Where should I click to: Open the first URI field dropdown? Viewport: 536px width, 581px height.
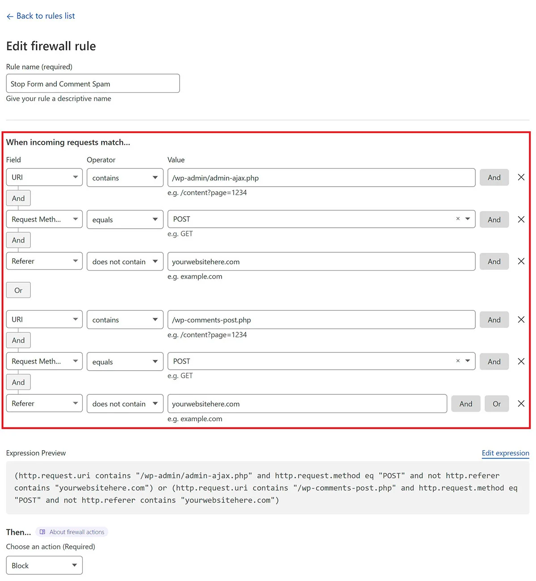[44, 177]
